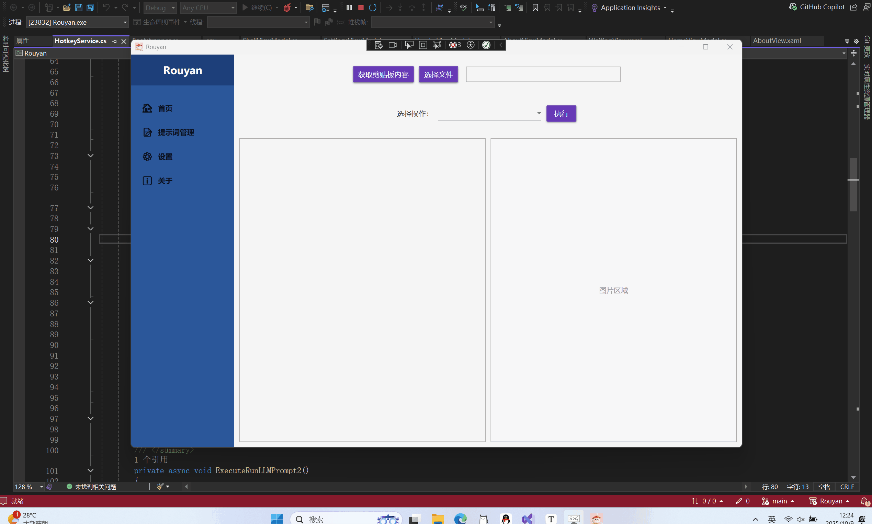Click the 获取剪贴板内容 button

(x=383, y=74)
